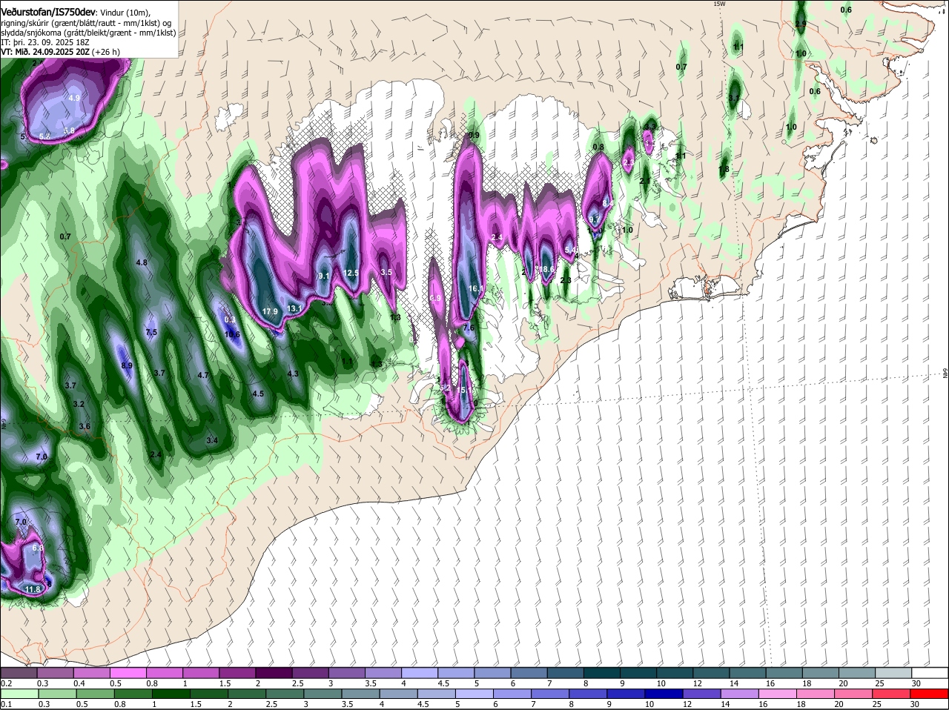
Task: Click the 4.8 rain value on the map
Action: [142, 262]
